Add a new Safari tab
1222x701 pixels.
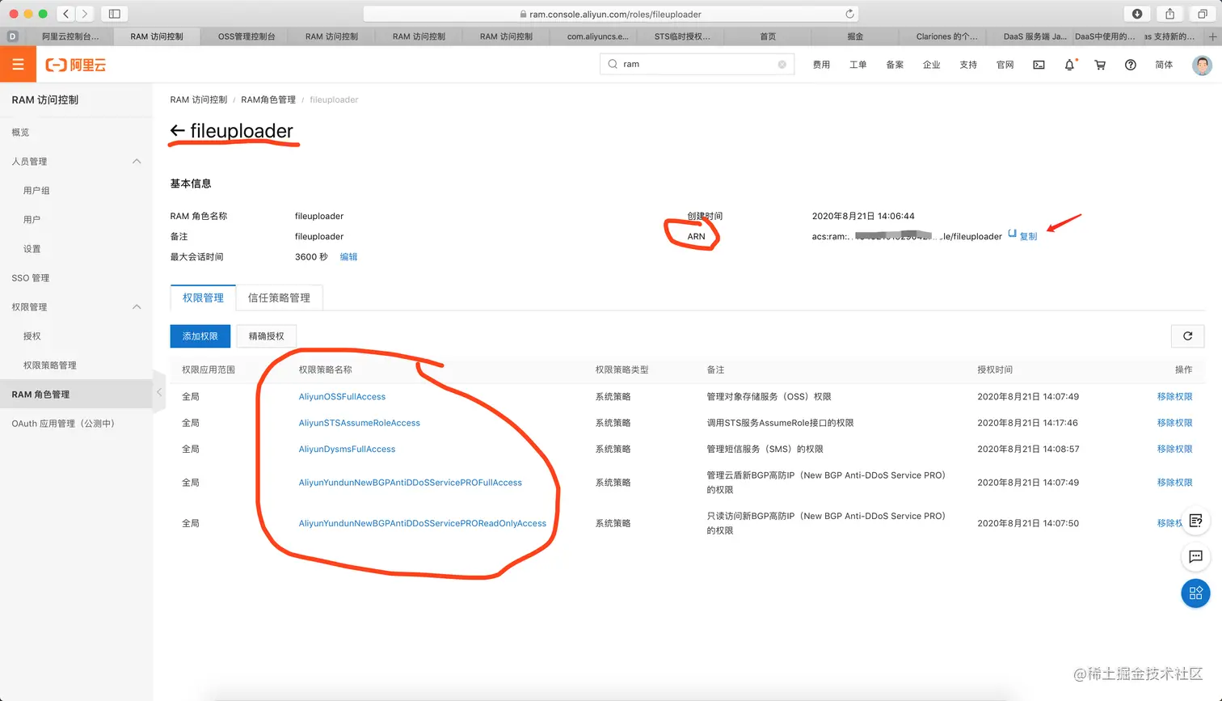(1212, 36)
